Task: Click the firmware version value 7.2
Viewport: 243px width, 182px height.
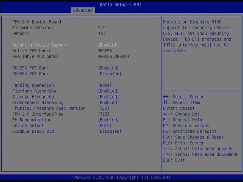Action: (101, 28)
